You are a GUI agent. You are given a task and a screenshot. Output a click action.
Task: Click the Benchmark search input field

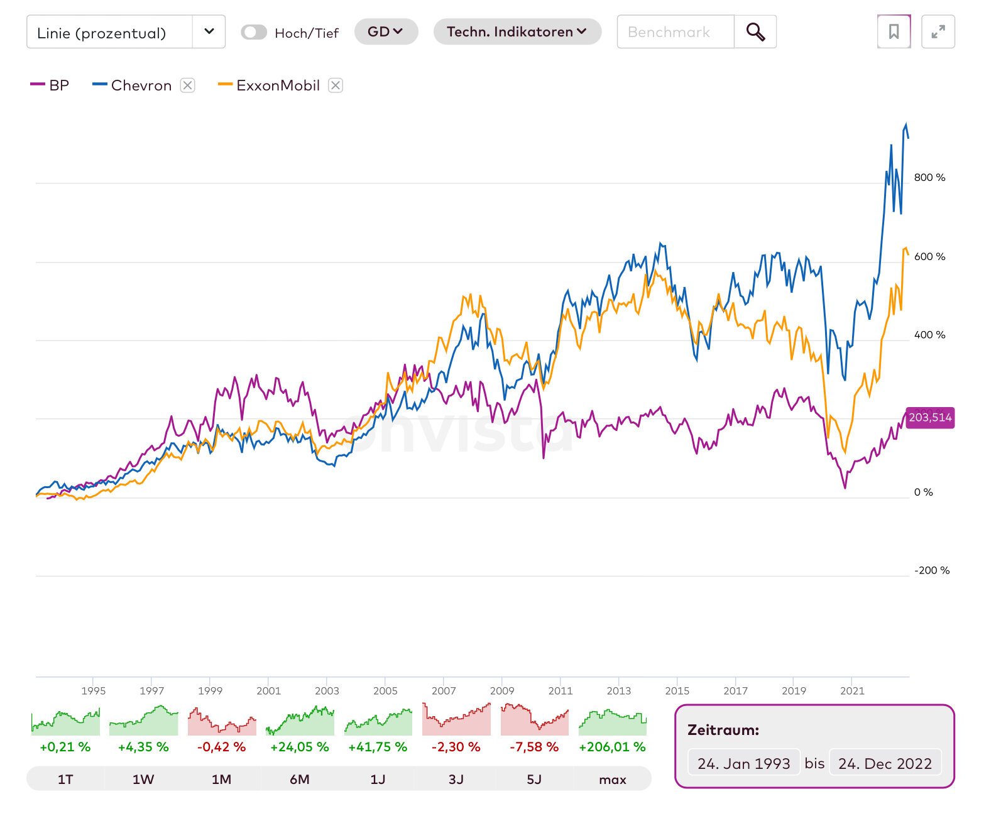pos(676,32)
